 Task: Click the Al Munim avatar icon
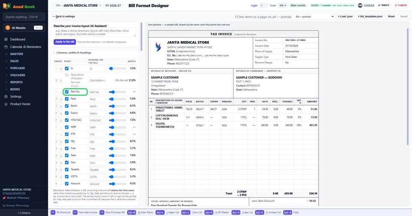(8, 27)
